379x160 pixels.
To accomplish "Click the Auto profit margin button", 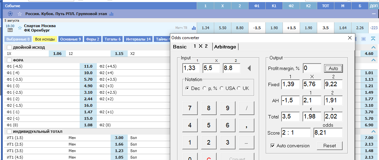I will pyautogui.click(x=333, y=69).
